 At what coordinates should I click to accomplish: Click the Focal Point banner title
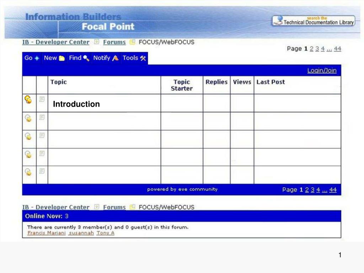tap(108, 26)
